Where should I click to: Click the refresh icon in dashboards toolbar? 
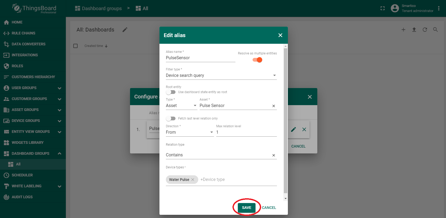pos(425,30)
